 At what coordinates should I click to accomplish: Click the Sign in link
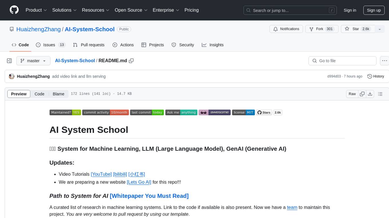[x=350, y=10]
